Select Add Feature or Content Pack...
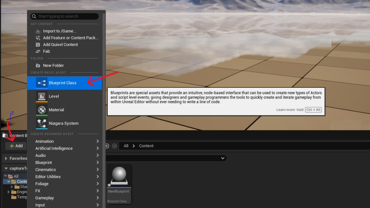Image resolution: width=370 pixels, height=208 pixels. 64,38
